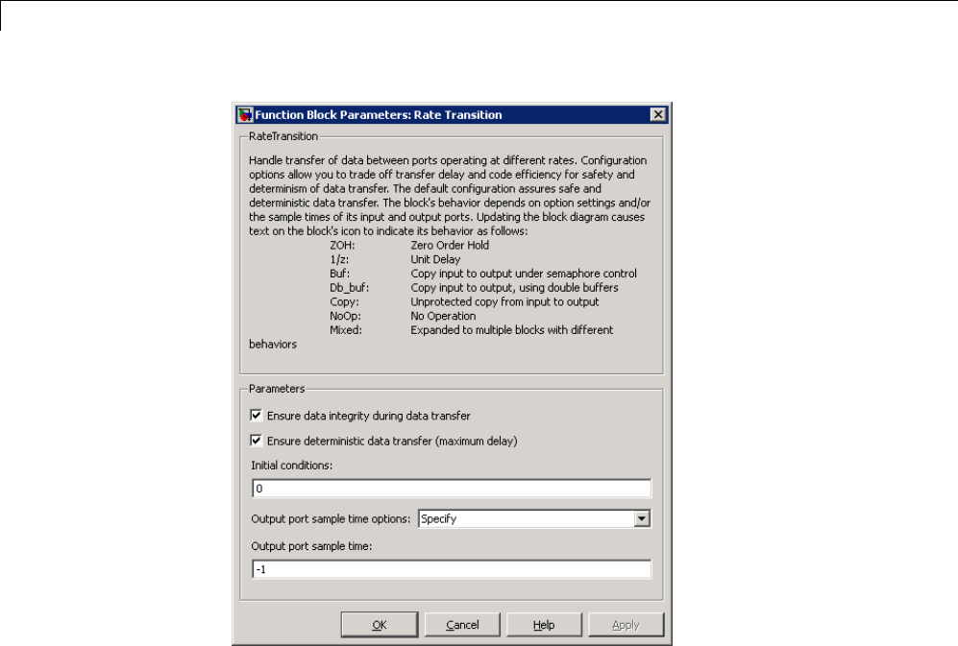
Task: Click the Simulink icon in the title bar
Action: [246, 115]
